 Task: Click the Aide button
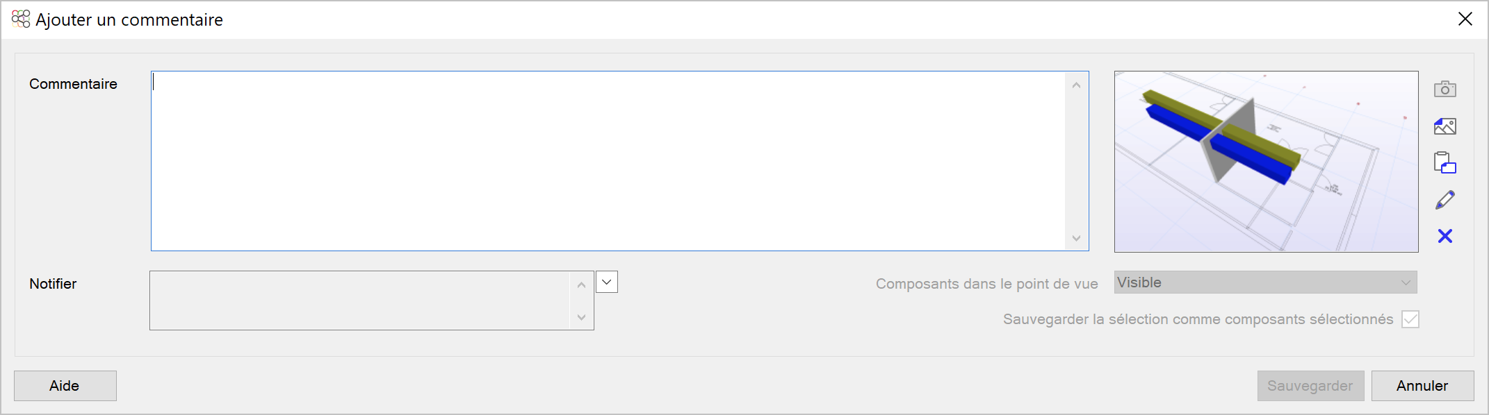pos(65,386)
